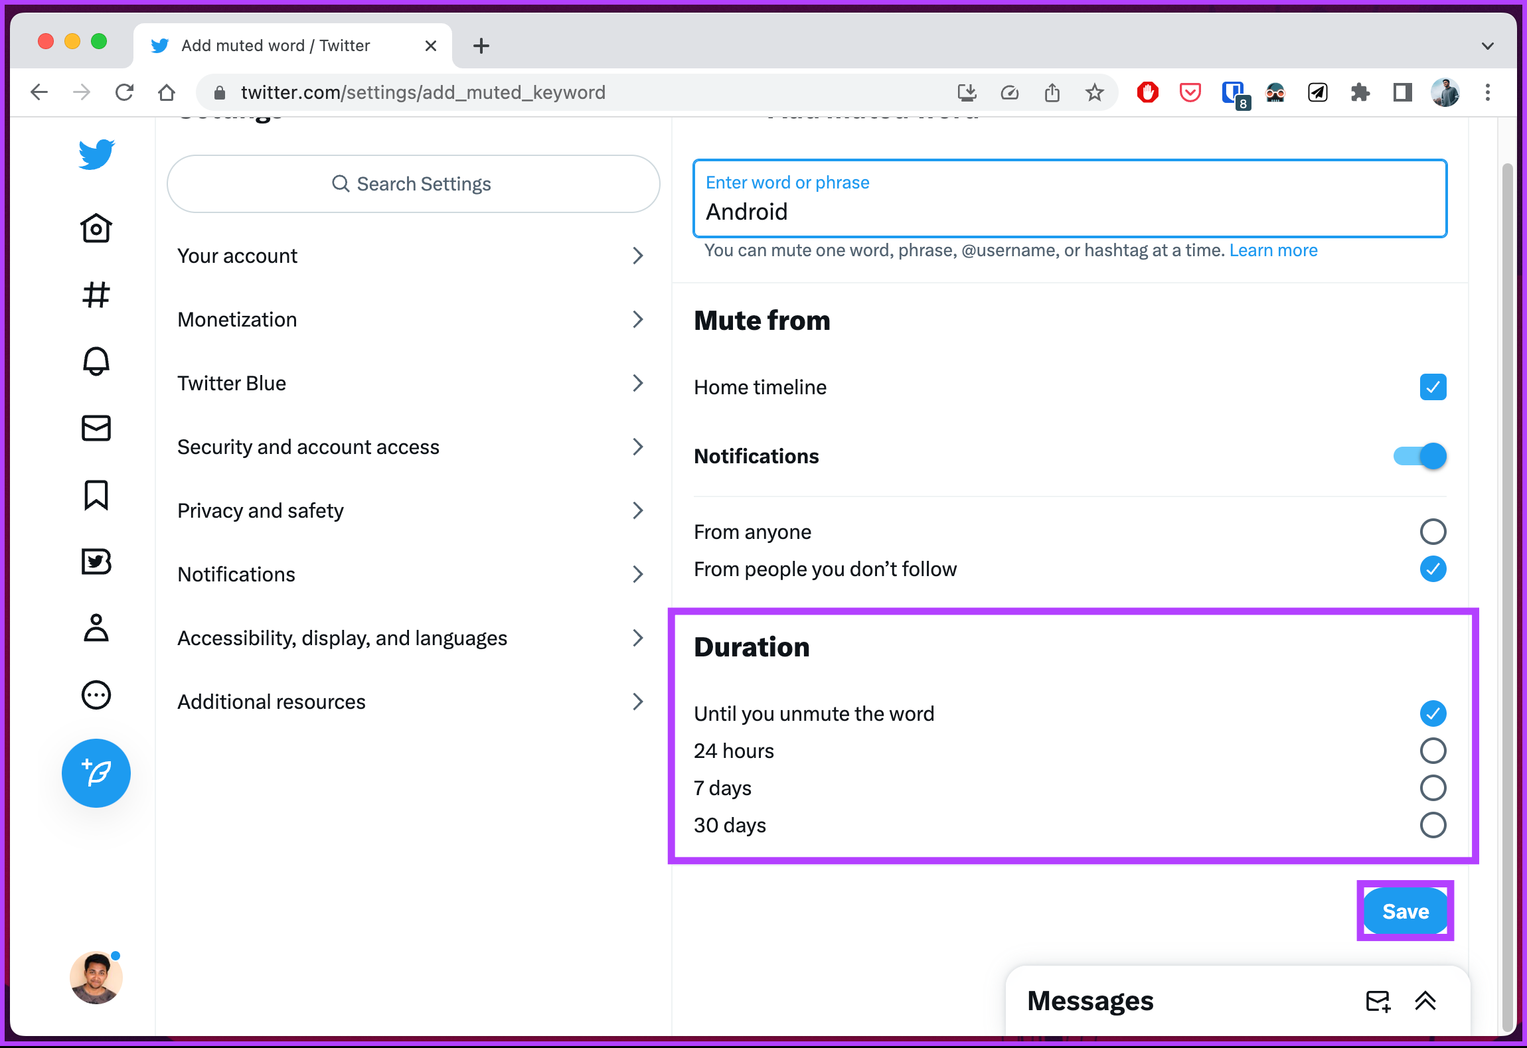Click the browser back arrow
This screenshot has height=1048, width=1527.
point(40,92)
